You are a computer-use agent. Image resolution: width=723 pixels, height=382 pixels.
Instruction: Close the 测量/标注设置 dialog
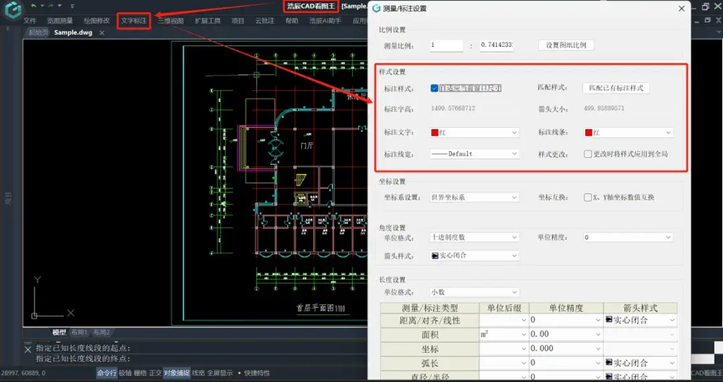[681, 8]
